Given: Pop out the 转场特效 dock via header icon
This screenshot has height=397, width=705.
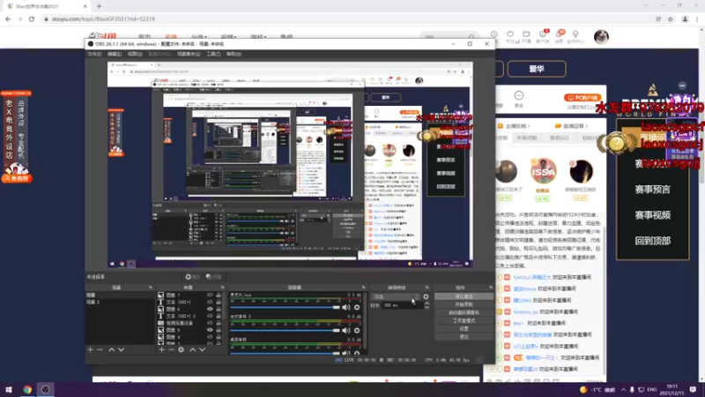Looking at the screenshot, I should (427, 288).
